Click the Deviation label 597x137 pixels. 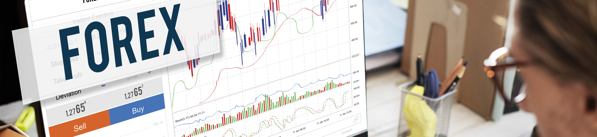(68, 95)
